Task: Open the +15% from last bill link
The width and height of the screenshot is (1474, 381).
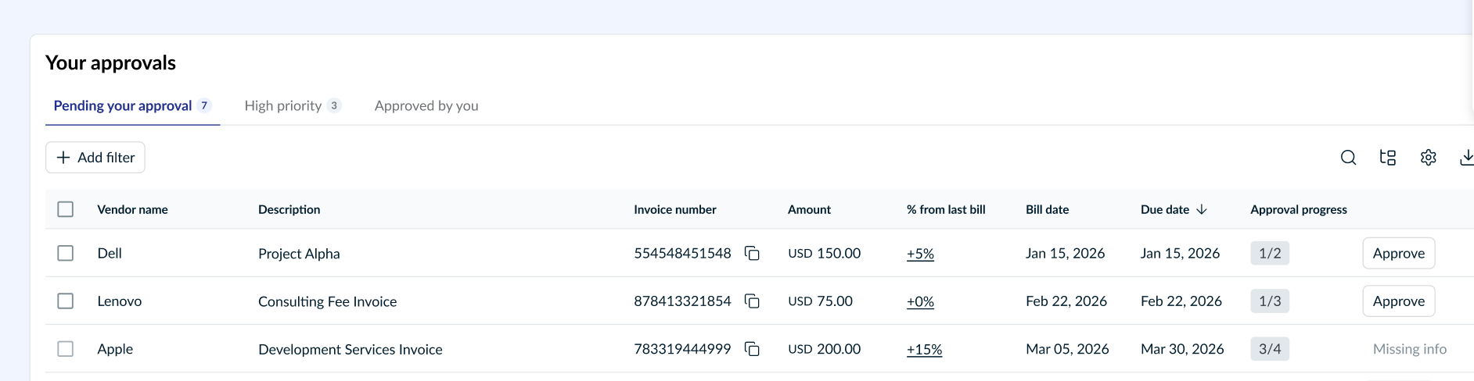Action: pyautogui.click(x=924, y=349)
